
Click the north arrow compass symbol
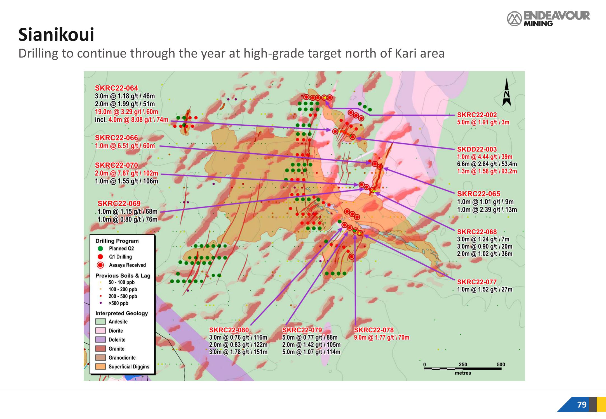506,92
